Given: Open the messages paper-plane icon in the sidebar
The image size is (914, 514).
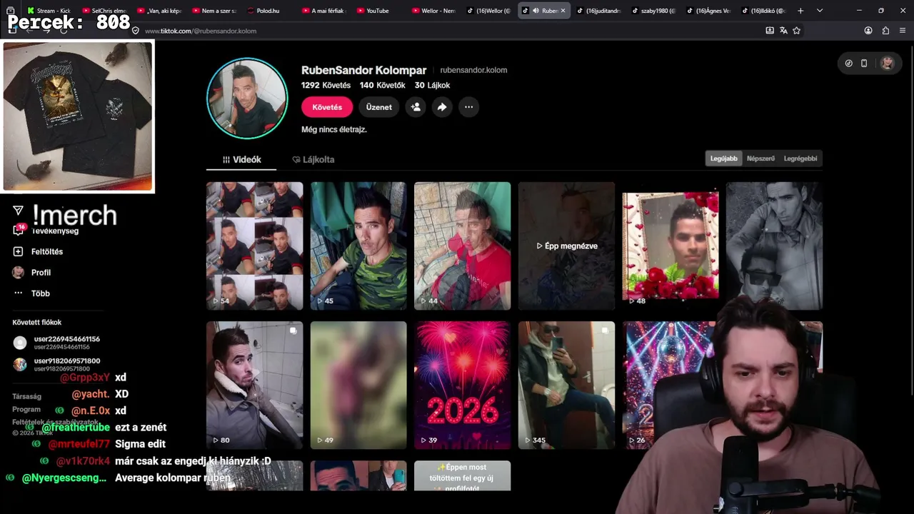Looking at the screenshot, I should click(19, 211).
